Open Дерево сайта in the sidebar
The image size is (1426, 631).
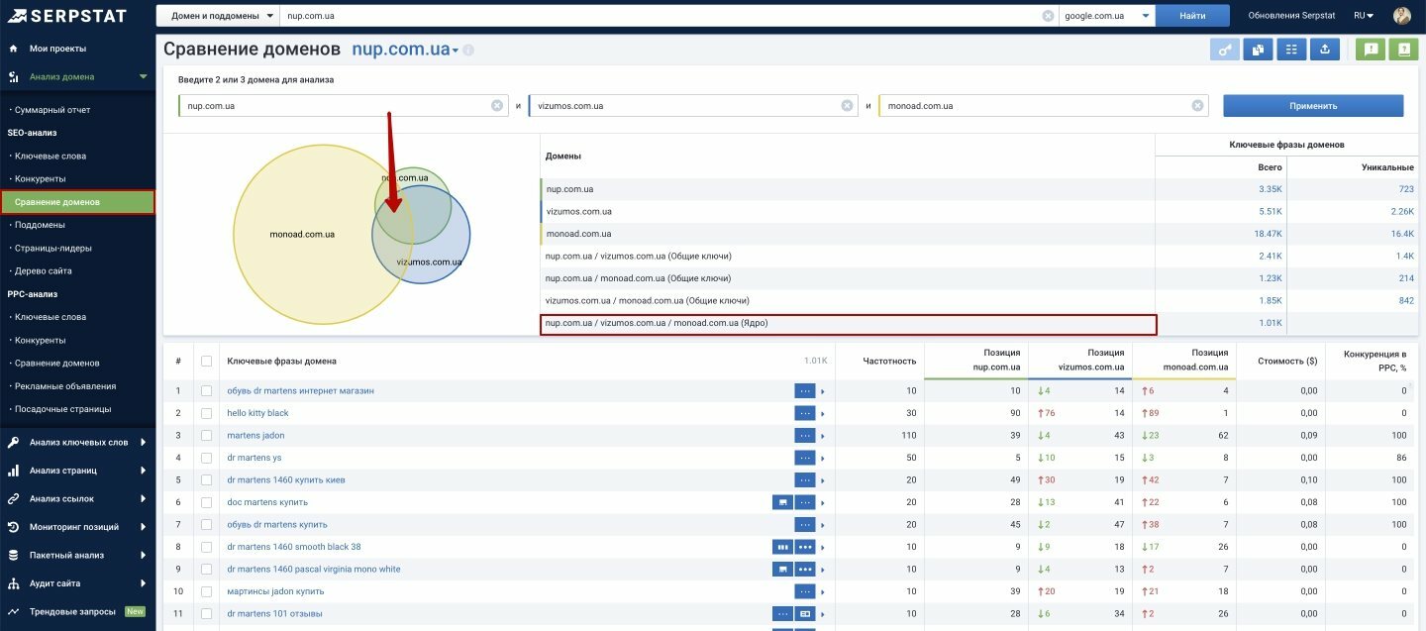click(x=43, y=270)
